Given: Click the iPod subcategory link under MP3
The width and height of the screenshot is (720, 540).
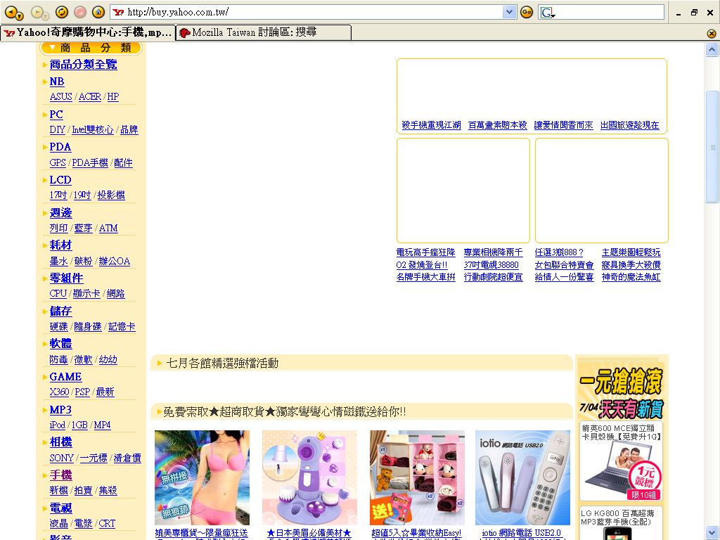Looking at the screenshot, I should [57, 425].
